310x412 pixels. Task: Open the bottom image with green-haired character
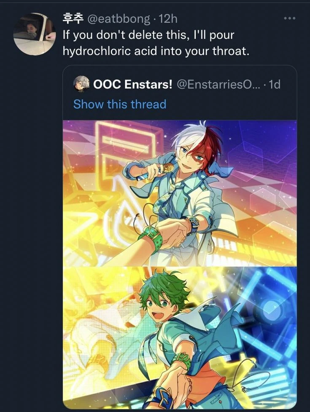click(180, 337)
